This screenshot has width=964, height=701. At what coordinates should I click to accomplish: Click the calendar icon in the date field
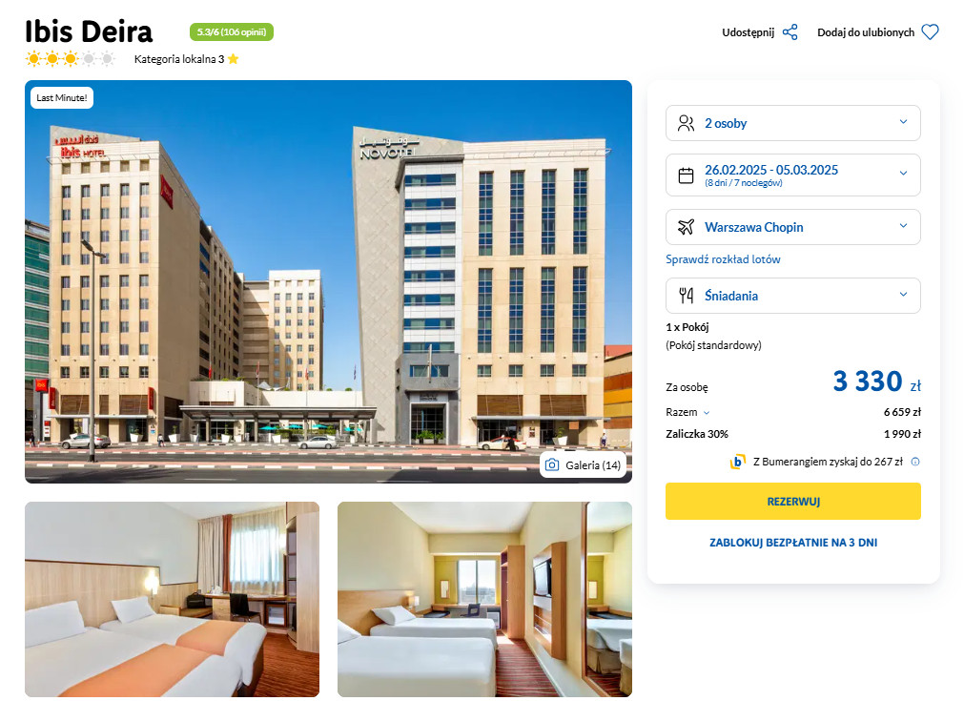(x=686, y=175)
